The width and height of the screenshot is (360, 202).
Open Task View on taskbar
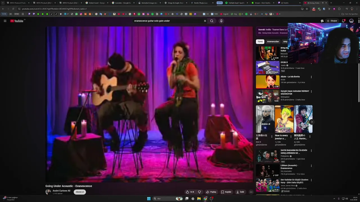click(x=186, y=199)
